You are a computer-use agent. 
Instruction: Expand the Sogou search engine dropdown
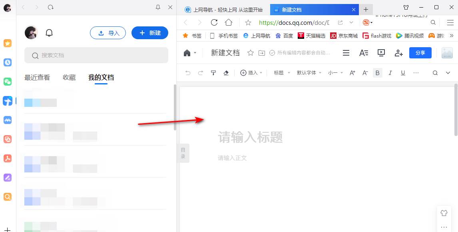pyautogui.click(x=372, y=22)
